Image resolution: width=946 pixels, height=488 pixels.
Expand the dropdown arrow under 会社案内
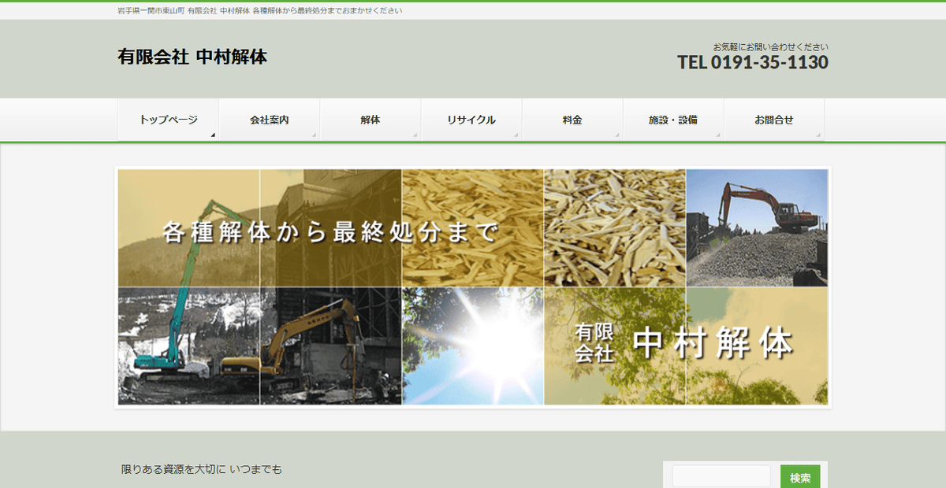pyautogui.click(x=314, y=133)
